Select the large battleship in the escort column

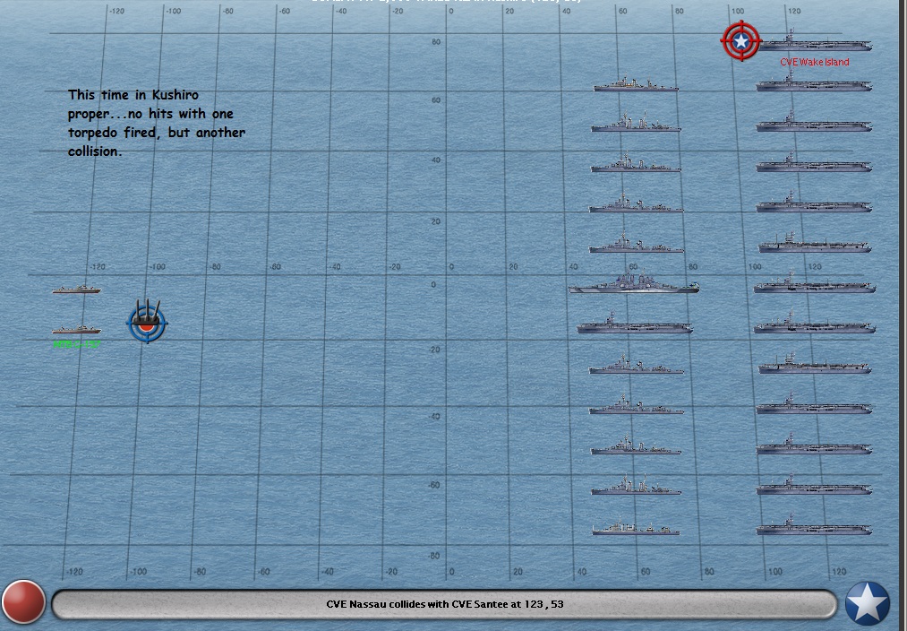(x=634, y=282)
